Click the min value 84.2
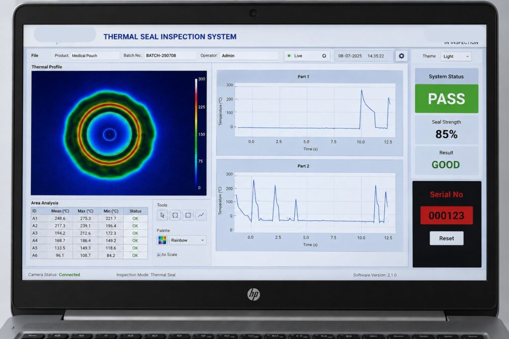The width and height of the screenshot is (509, 339). click(111, 256)
